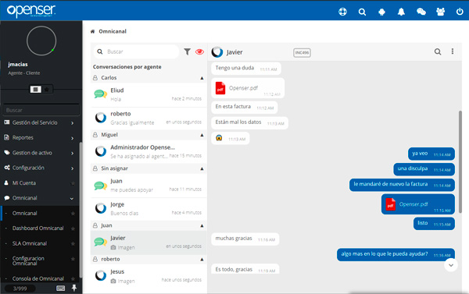Toggle the red eye visibility icon
Image resolution: width=469 pixels, height=294 pixels.
[199, 51]
